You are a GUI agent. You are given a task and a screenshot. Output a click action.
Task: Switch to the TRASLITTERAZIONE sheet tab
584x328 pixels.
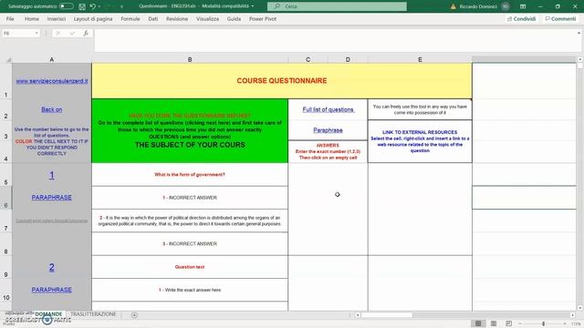pos(93,314)
